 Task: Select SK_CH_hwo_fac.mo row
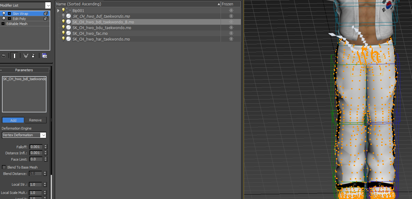pos(148,33)
